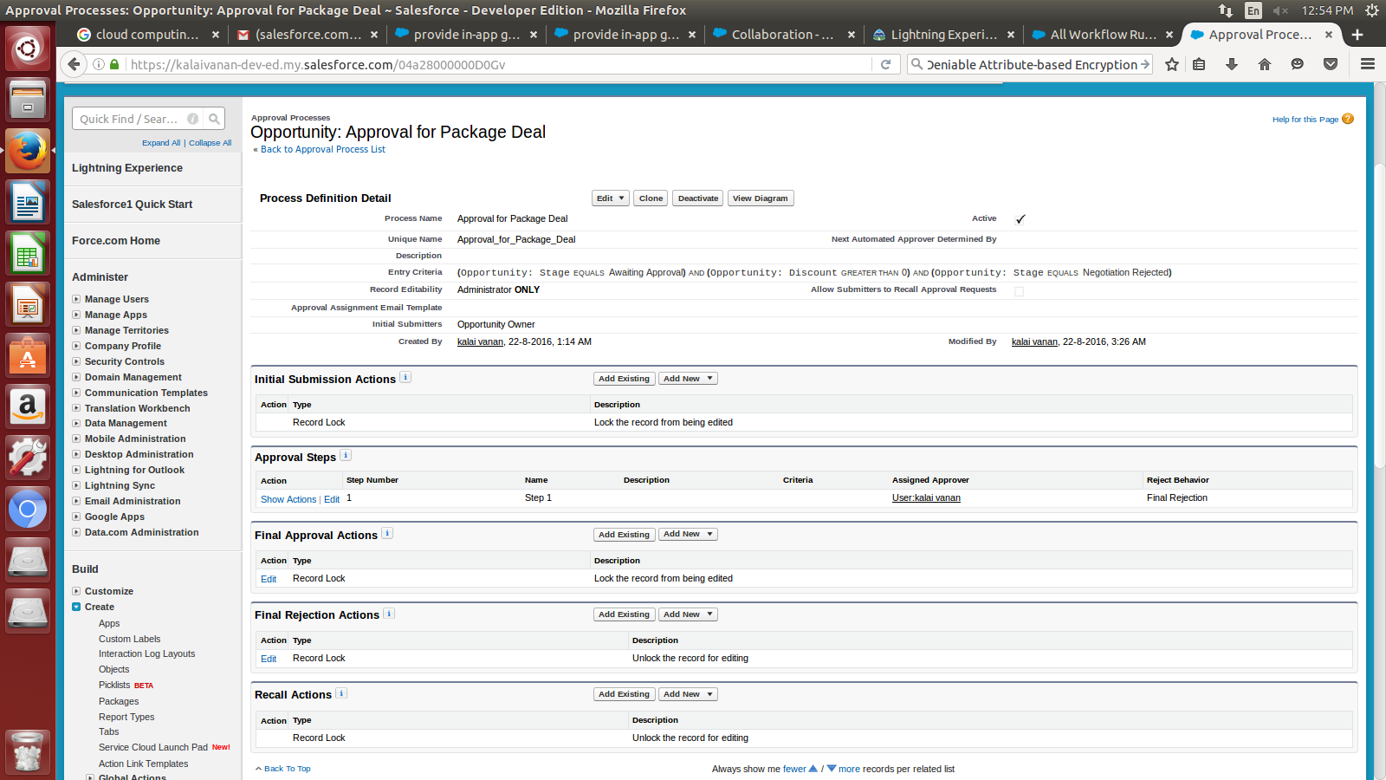Click the View Diagram button
This screenshot has width=1386, height=780.
coord(760,198)
